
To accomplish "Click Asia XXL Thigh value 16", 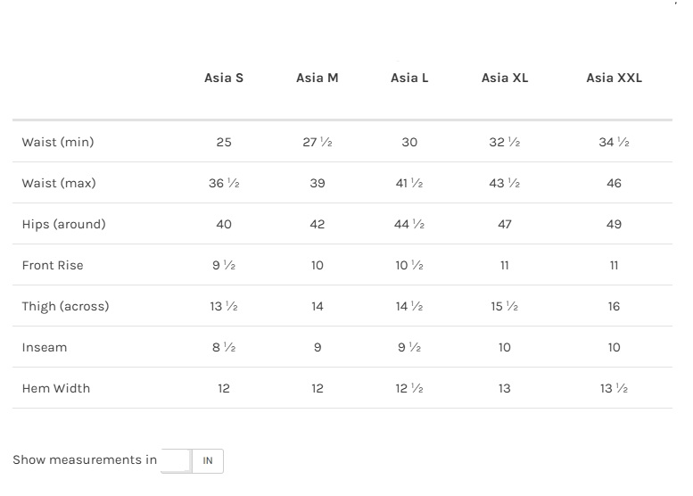I will [x=614, y=306].
